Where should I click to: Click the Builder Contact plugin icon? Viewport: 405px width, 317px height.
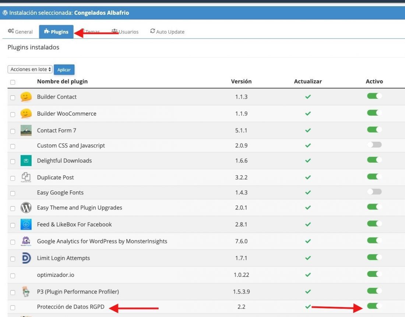[x=26, y=97]
